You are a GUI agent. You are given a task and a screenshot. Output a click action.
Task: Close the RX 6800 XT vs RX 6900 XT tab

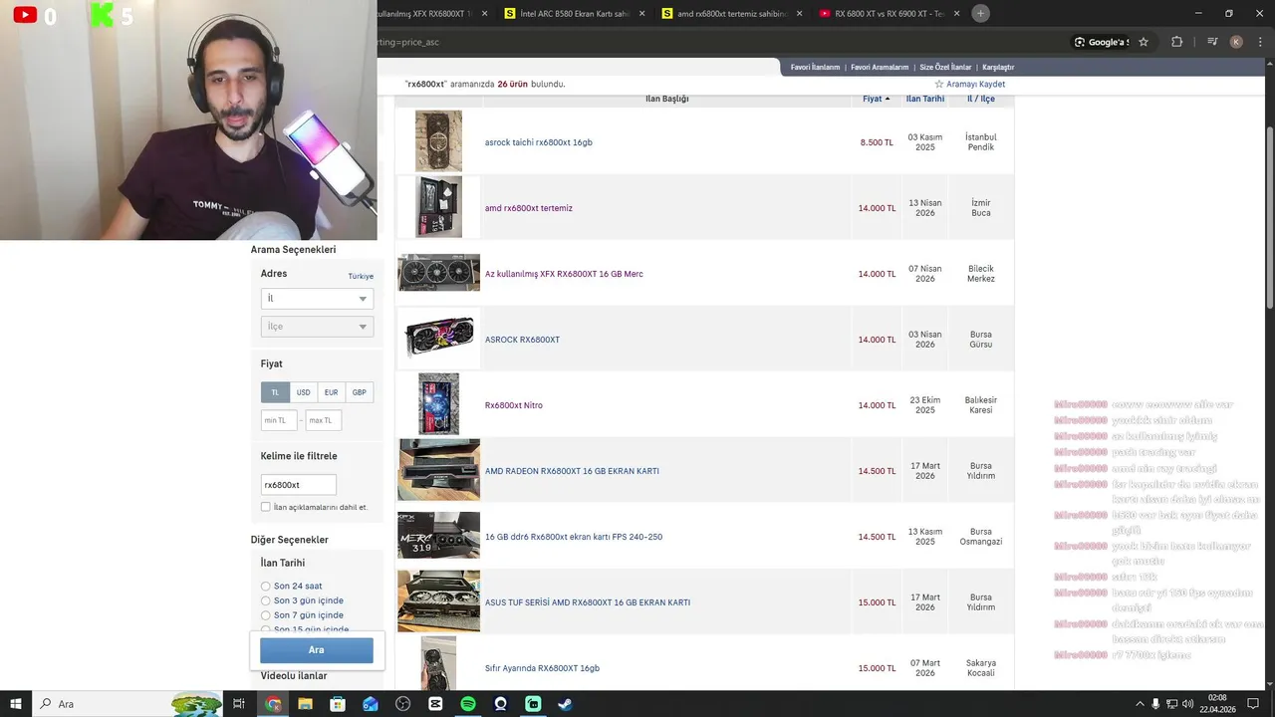956,14
